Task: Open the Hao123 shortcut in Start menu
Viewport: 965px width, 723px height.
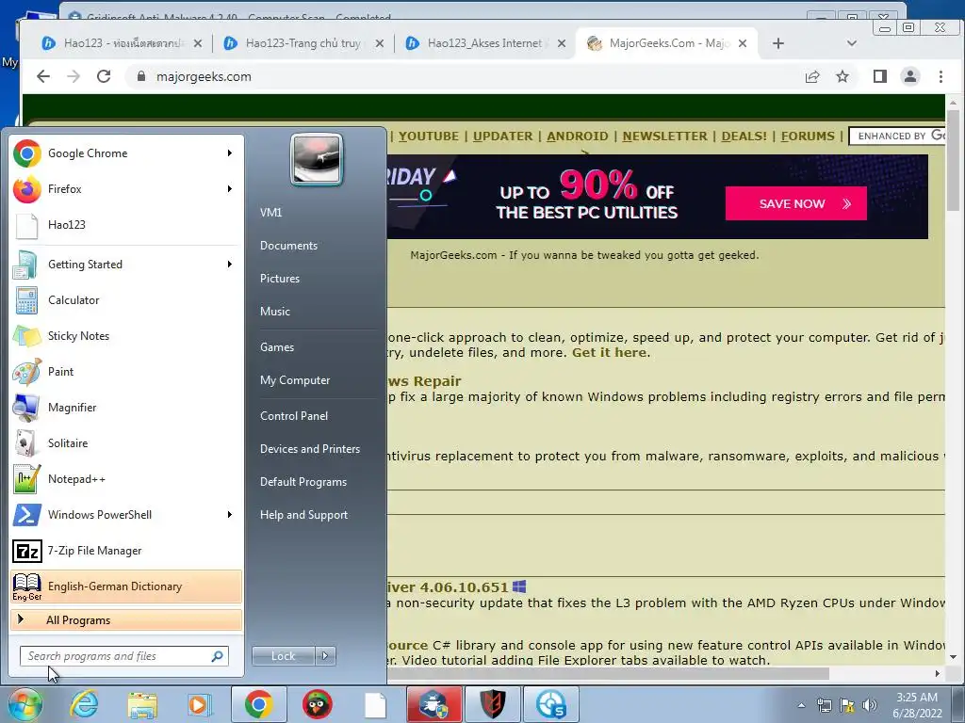Action: click(125, 224)
